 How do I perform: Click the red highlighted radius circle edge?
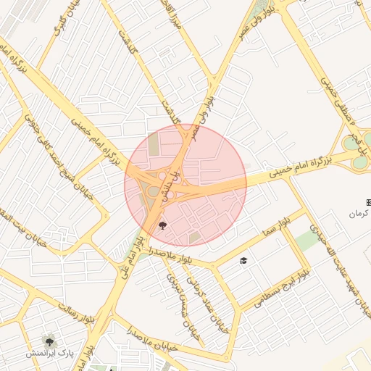click(246, 185)
